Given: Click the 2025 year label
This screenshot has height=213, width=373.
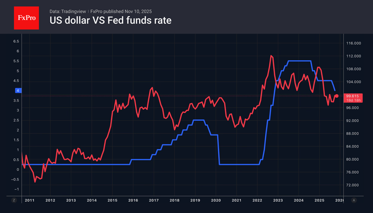Looking at the screenshot, I should [x=319, y=200].
